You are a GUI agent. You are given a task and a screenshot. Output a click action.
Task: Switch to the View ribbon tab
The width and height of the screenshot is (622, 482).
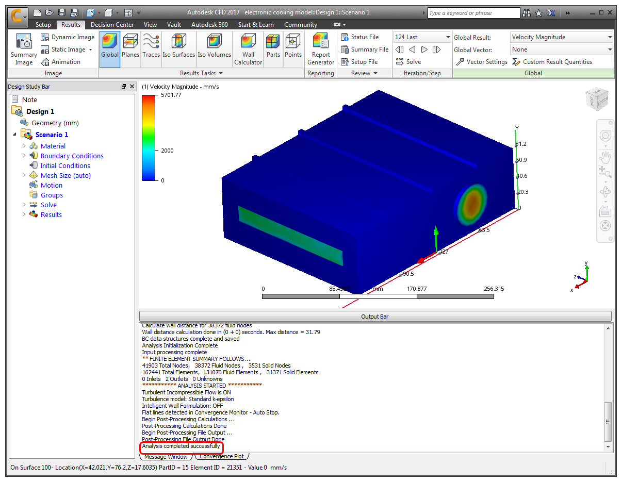click(150, 24)
